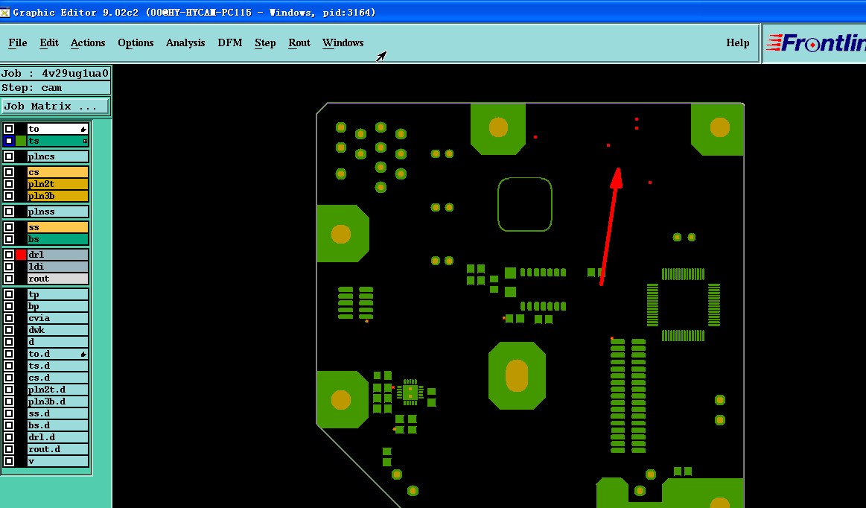Image resolution: width=866 pixels, height=508 pixels.
Task: Click the Step: cam field
Action: (x=55, y=87)
